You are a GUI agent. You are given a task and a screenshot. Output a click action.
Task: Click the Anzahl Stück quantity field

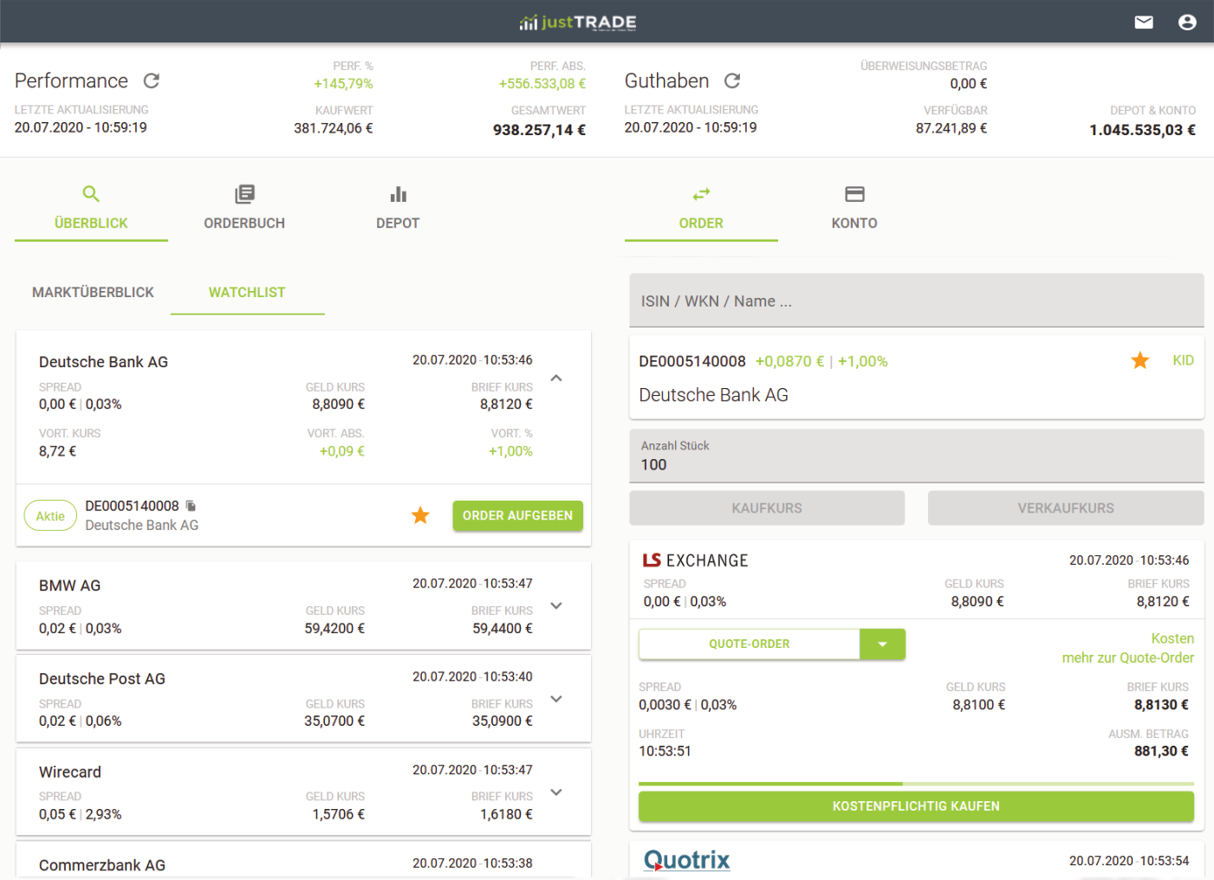917,456
